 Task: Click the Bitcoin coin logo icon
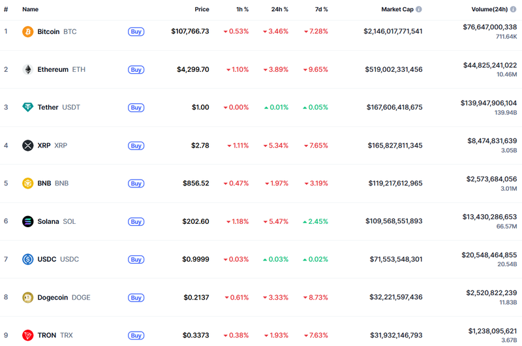click(x=28, y=31)
